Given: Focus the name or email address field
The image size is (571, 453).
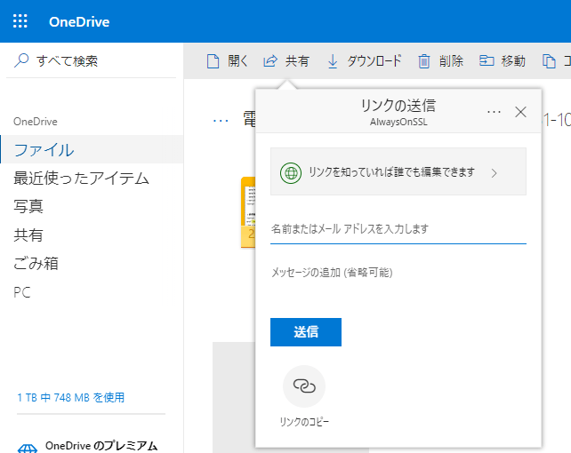Looking at the screenshot, I should click(x=398, y=229).
